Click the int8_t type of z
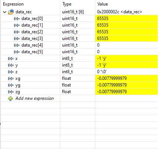The height and width of the screenshot is (149, 158). coord(68,72)
